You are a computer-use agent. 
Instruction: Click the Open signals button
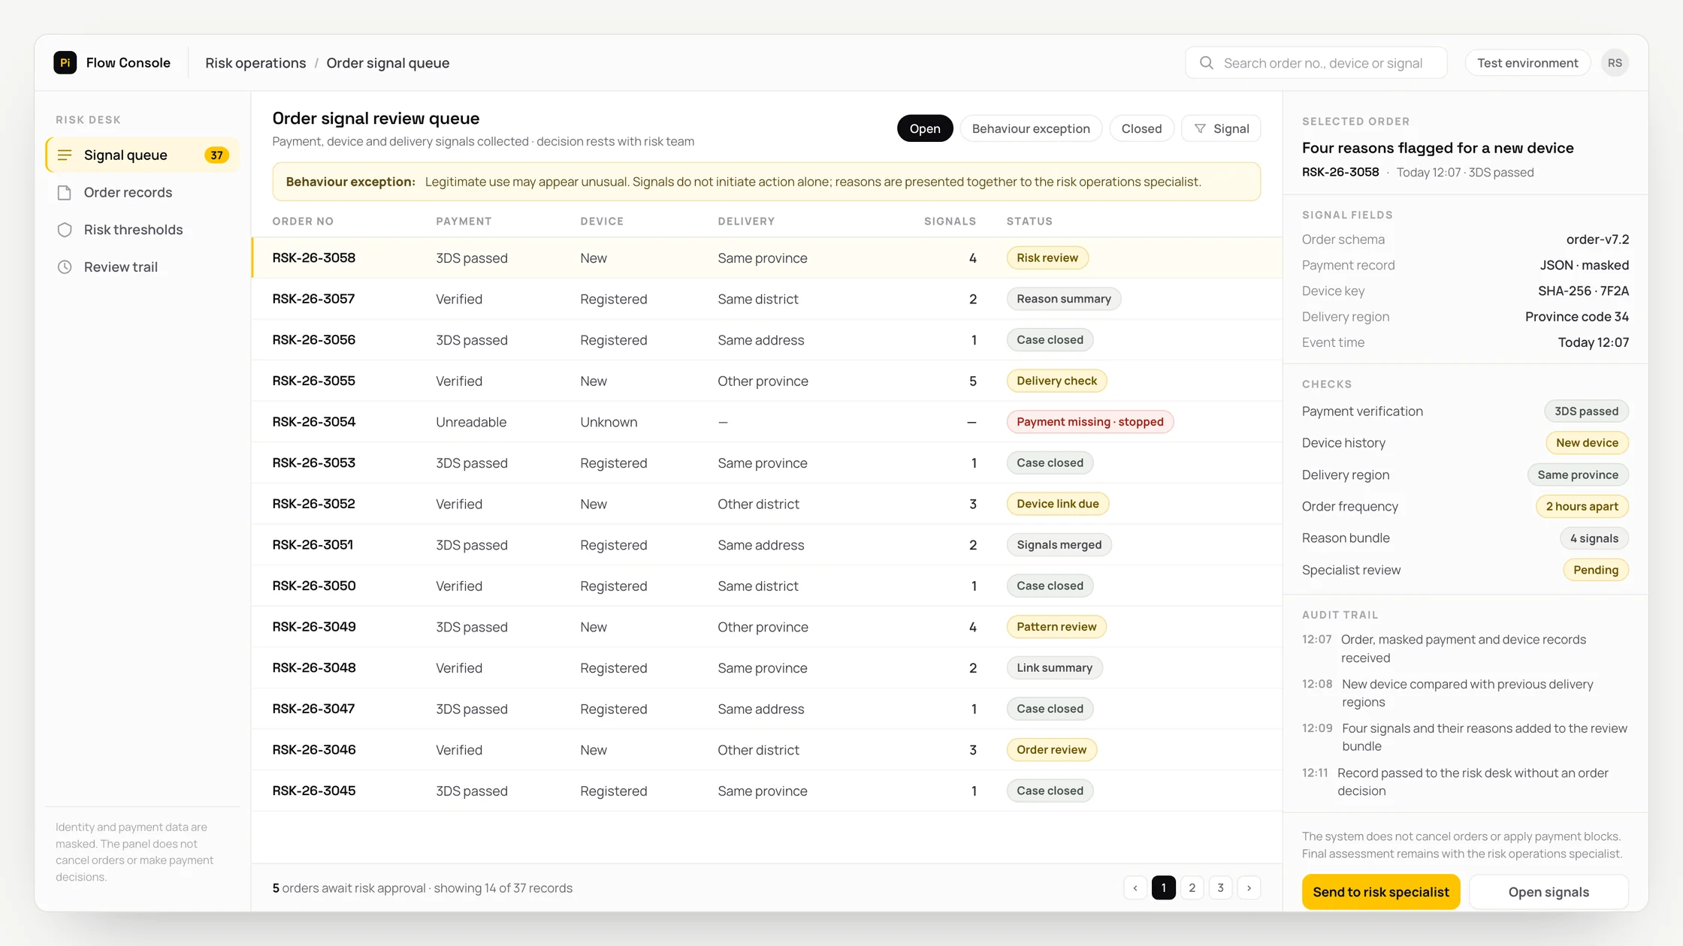1549,892
